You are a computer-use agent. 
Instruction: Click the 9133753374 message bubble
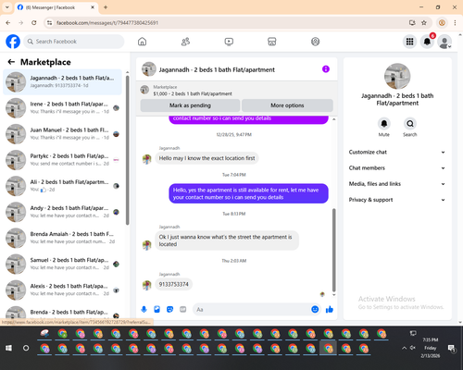[x=174, y=284]
